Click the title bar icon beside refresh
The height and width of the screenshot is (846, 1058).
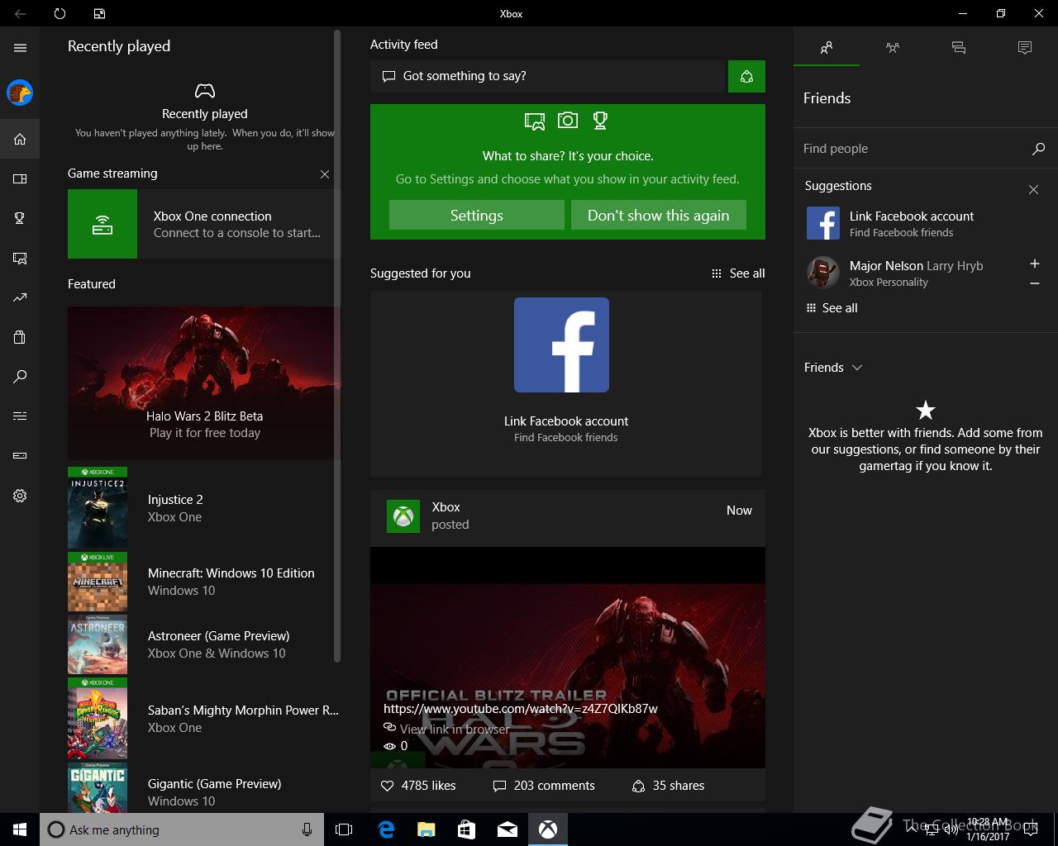coord(99,13)
